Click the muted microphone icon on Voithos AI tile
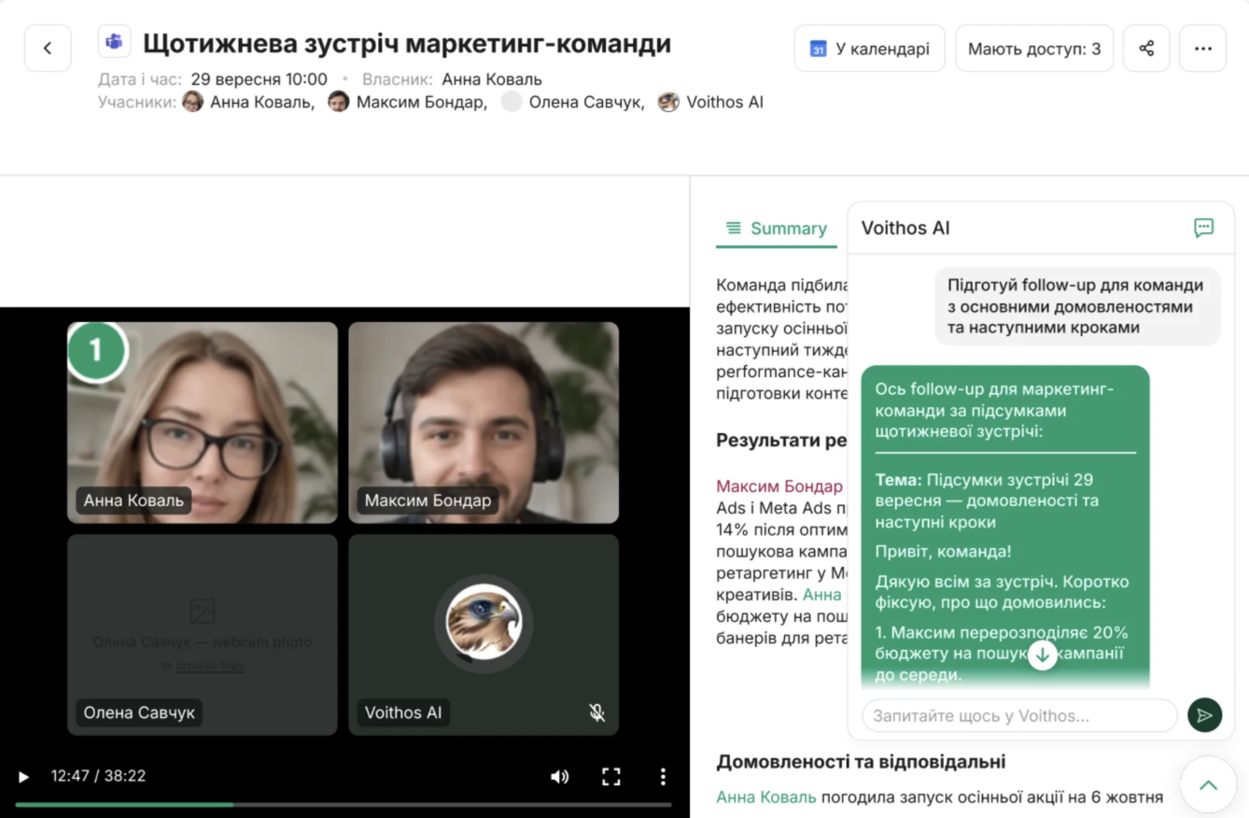1249x818 pixels. click(x=597, y=713)
